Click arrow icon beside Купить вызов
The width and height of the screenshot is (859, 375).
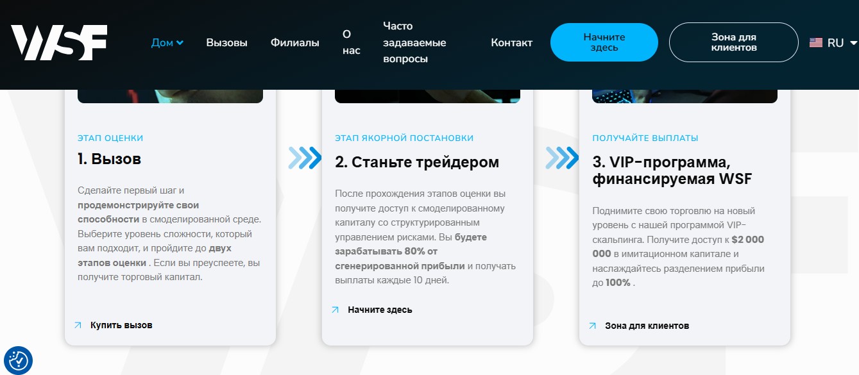pyautogui.click(x=78, y=325)
